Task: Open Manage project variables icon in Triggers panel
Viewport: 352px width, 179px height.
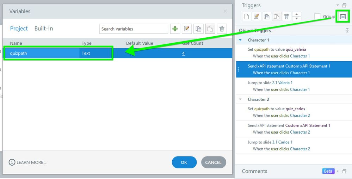Action: coord(343,17)
